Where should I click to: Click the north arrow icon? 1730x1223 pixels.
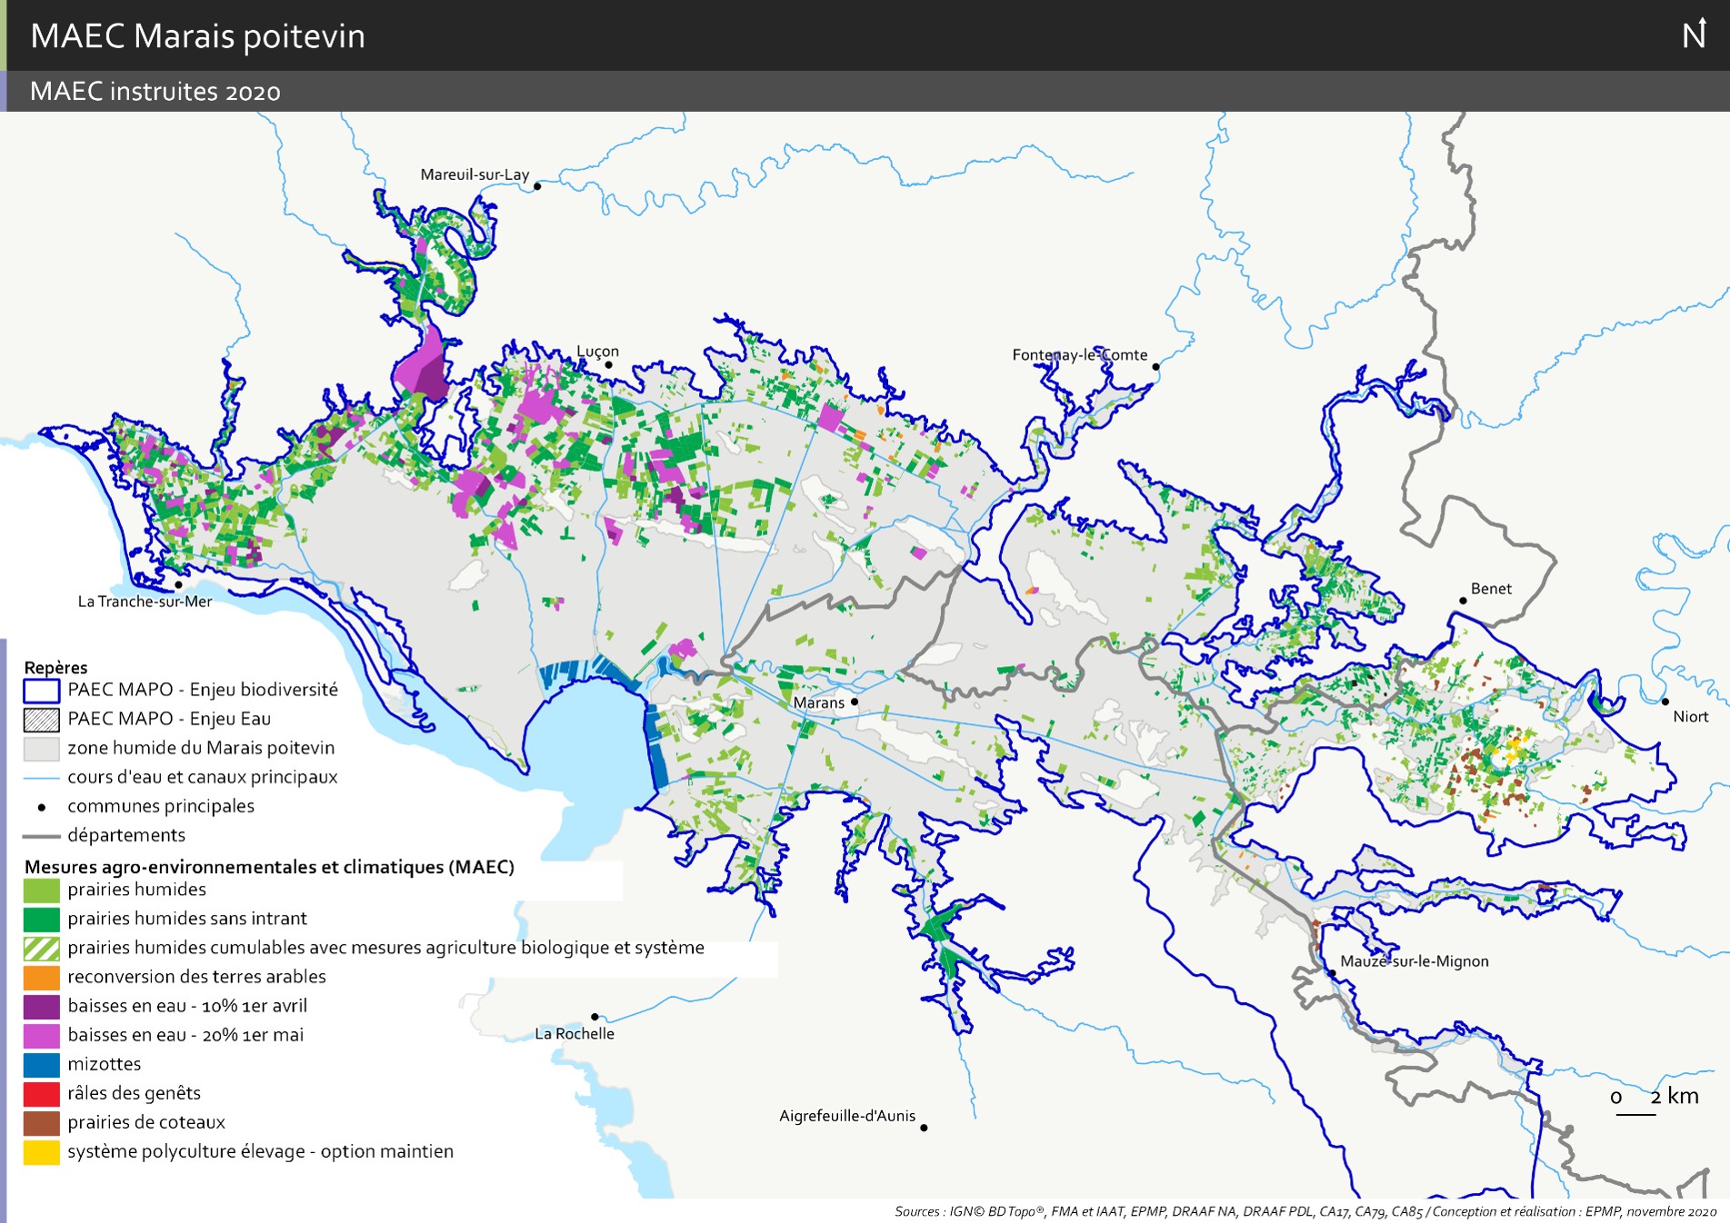(1695, 34)
